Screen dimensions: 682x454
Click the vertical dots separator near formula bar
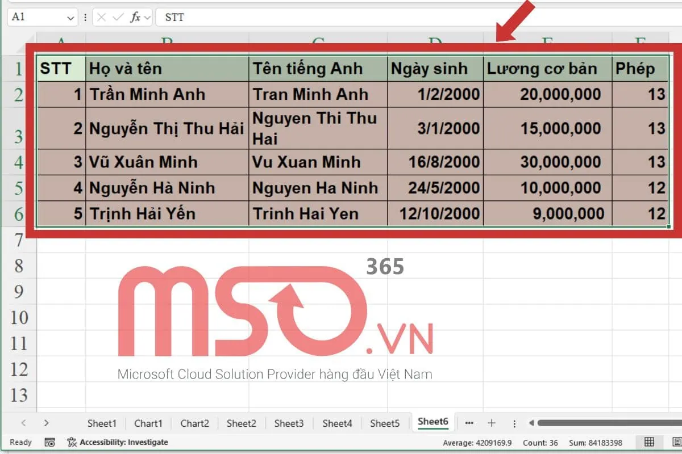tap(85, 17)
